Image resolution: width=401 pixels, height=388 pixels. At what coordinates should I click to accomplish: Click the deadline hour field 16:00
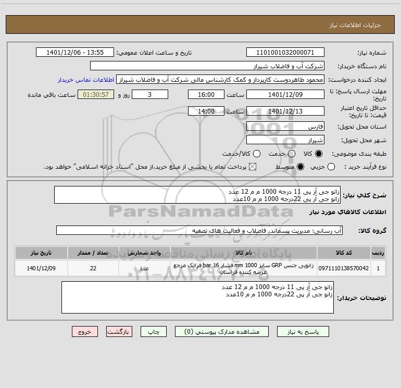click(206, 94)
